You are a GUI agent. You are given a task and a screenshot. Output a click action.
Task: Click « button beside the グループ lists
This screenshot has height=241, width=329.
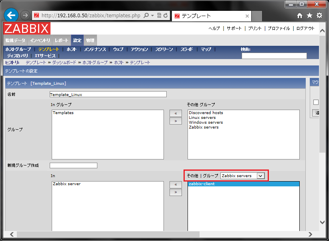pos(176,113)
